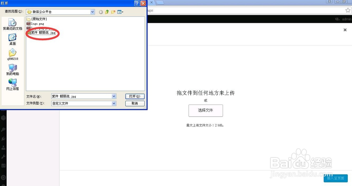The height and width of the screenshot is (186, 352).
Task: Close the 打开 file dialog
Action: tap(143, 3)
